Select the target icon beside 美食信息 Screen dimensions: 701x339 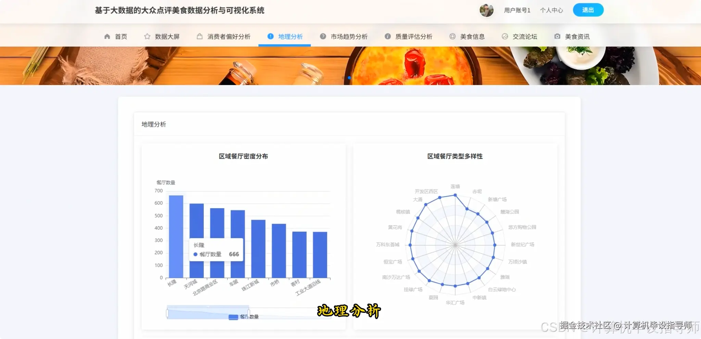[452, 36]
